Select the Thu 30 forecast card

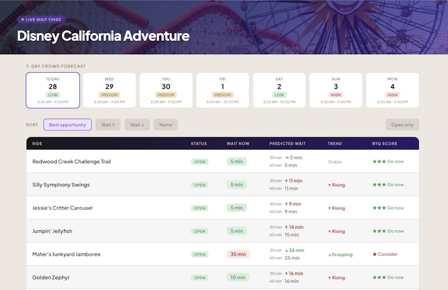(x=166, y=90)
